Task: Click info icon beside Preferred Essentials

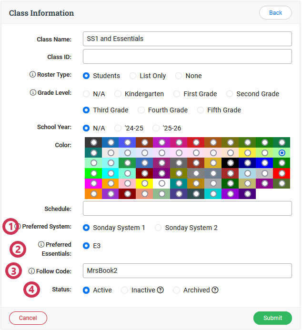Action: tap(41, 245)
